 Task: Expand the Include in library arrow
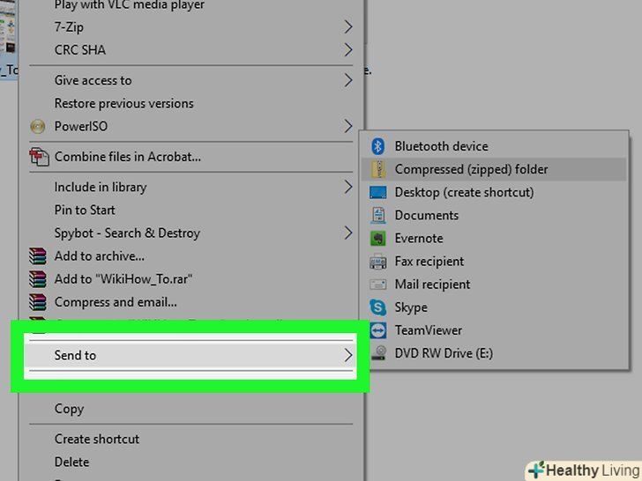(x=348, y=187)
